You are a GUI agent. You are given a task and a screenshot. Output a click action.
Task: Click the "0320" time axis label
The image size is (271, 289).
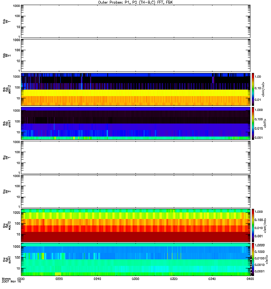coord(174,279)
